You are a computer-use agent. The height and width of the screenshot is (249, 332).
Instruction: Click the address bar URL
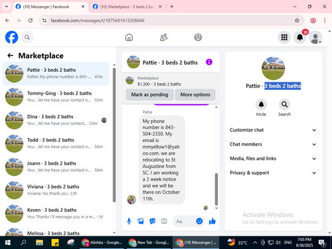point(98,21)
